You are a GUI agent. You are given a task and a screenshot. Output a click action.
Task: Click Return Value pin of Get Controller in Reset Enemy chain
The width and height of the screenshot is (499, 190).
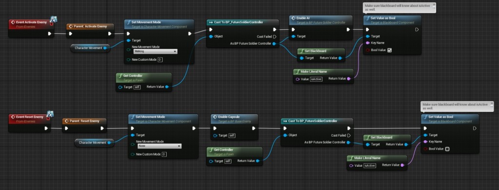click(258, 161)
